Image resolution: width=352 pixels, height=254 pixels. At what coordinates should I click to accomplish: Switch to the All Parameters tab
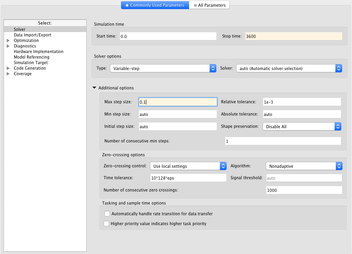coord(210,5)
